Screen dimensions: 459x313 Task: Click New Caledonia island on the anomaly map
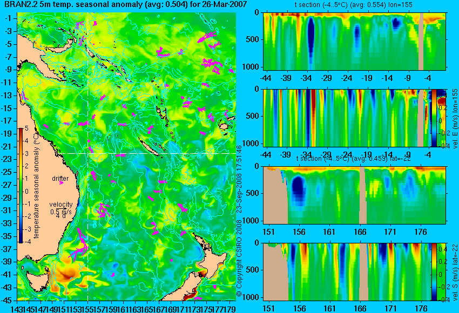pyautogui.click(x=149, y=147)
